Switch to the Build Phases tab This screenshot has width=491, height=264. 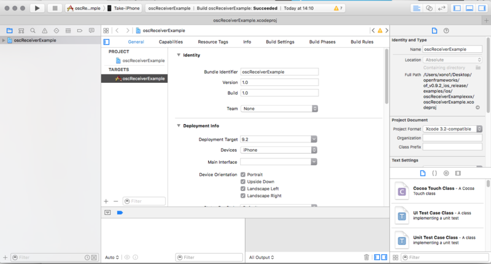click(322, 42)
